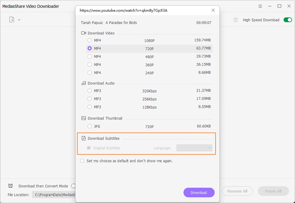Close the download options dialog
295x203 pixels.
pos(213,10)
